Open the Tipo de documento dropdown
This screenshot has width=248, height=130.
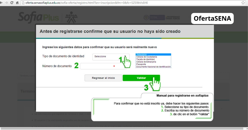coord(111,57)
